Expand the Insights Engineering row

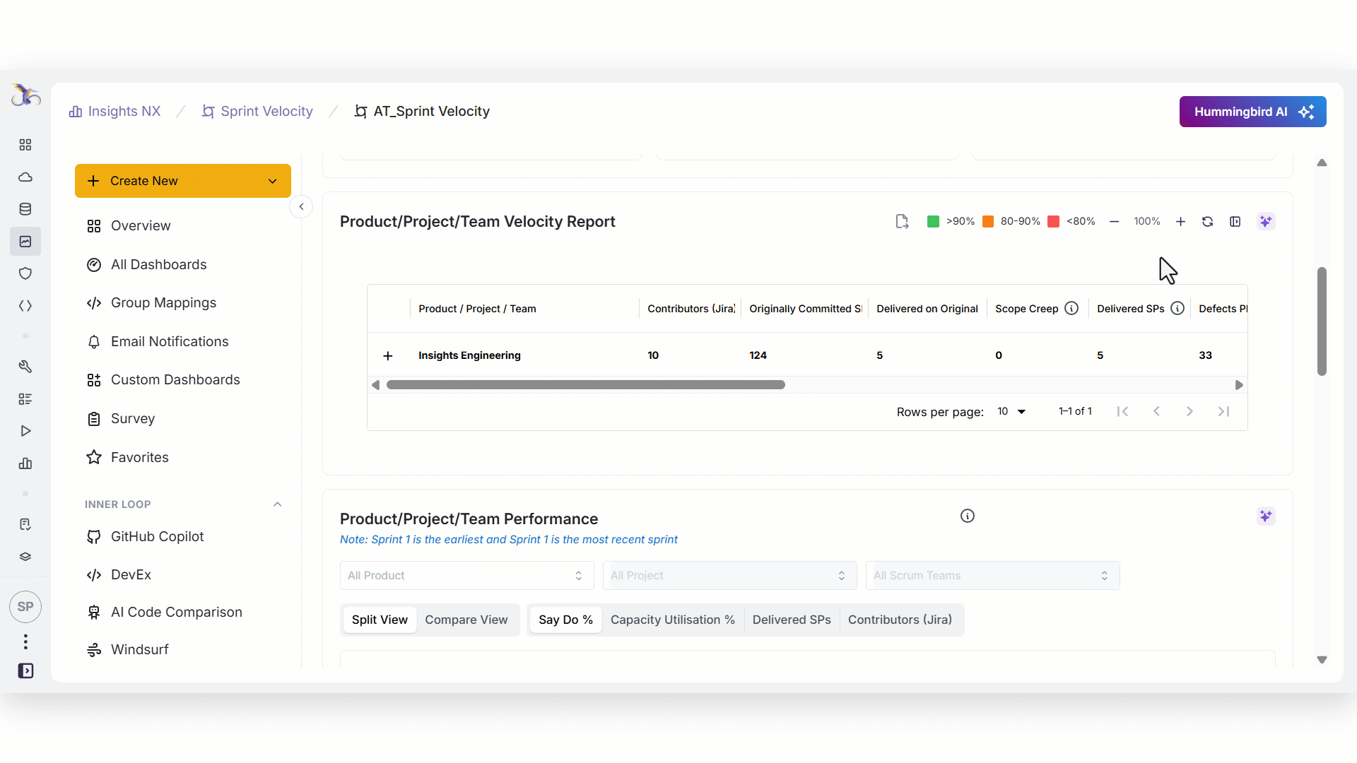pyautogui.click(x=387, y=356)
